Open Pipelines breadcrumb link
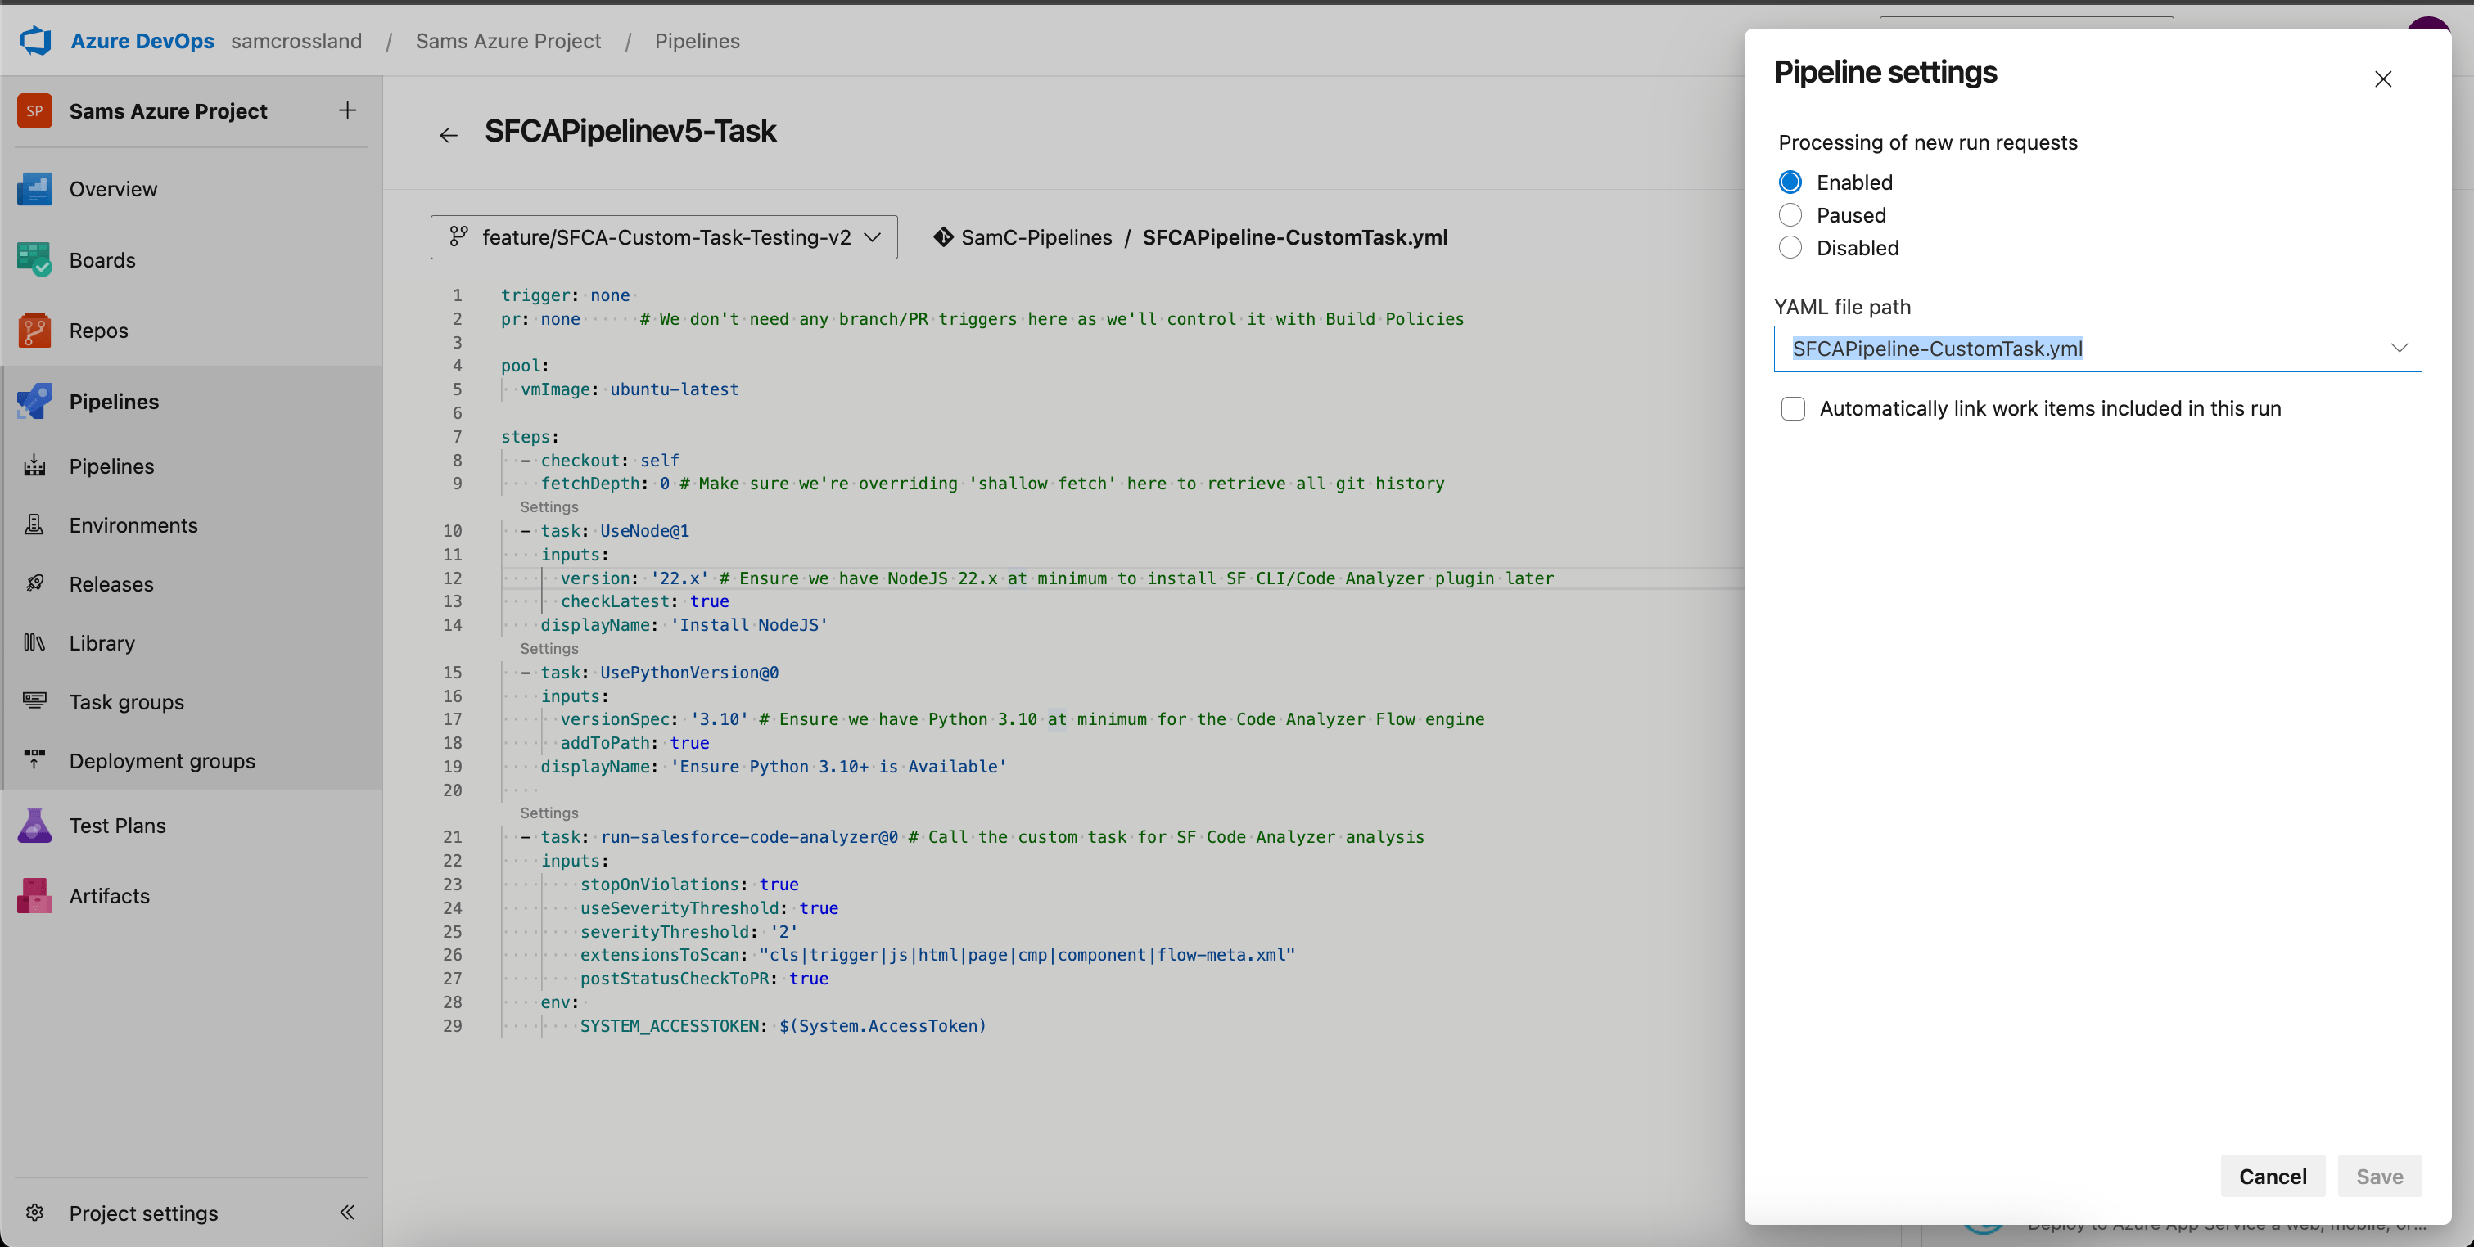Screen dimensions: 2474x1247 pyautogui.click(x=698, y=40)
